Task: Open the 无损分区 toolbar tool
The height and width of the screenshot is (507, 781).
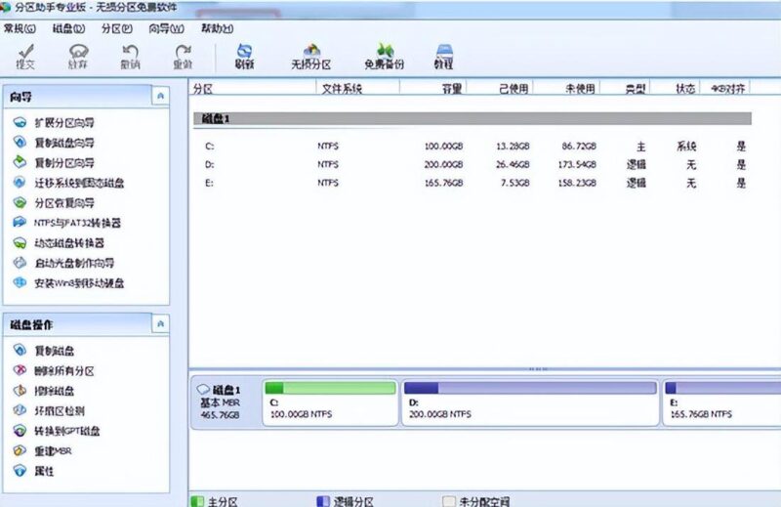Action: [x=311, y=56]
